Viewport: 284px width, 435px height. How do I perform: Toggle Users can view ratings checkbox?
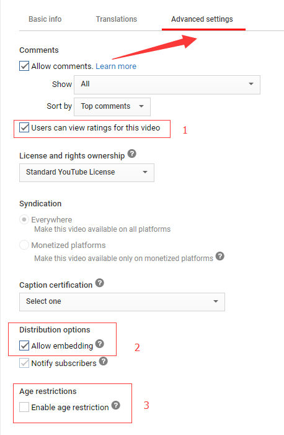tap(24, 127)
